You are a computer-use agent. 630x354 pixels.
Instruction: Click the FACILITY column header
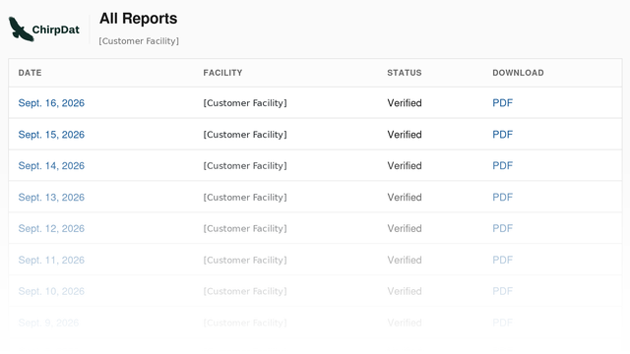(x=222, y=73)
